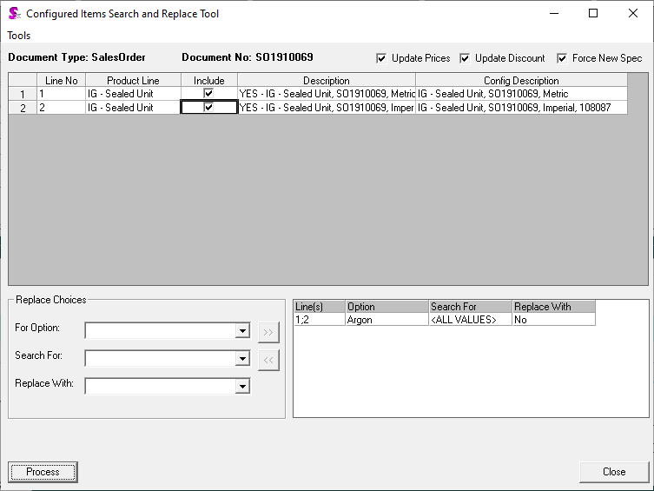This screenshot has width=654, height=491.
Task: Open the Tools menu
Action: 19,36
